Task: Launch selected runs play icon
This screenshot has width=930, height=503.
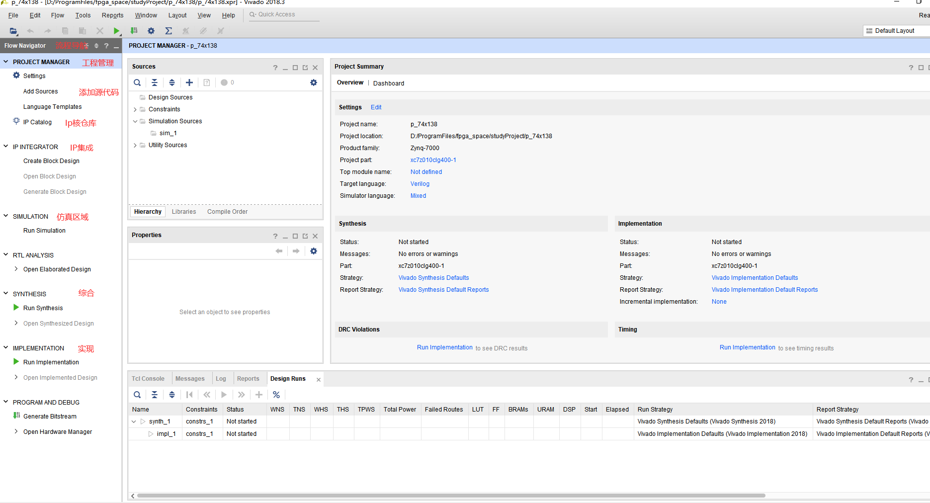Action: tap(224, 395)
